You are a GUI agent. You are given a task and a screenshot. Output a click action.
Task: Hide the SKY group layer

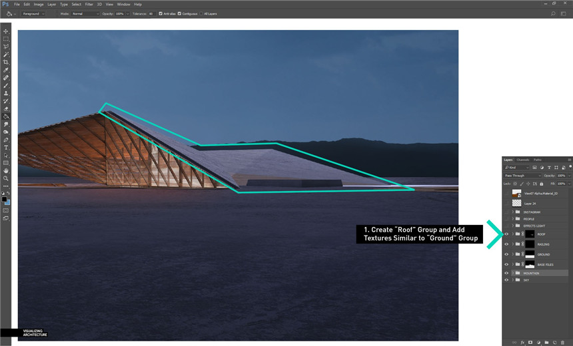[x=506, y=280]
